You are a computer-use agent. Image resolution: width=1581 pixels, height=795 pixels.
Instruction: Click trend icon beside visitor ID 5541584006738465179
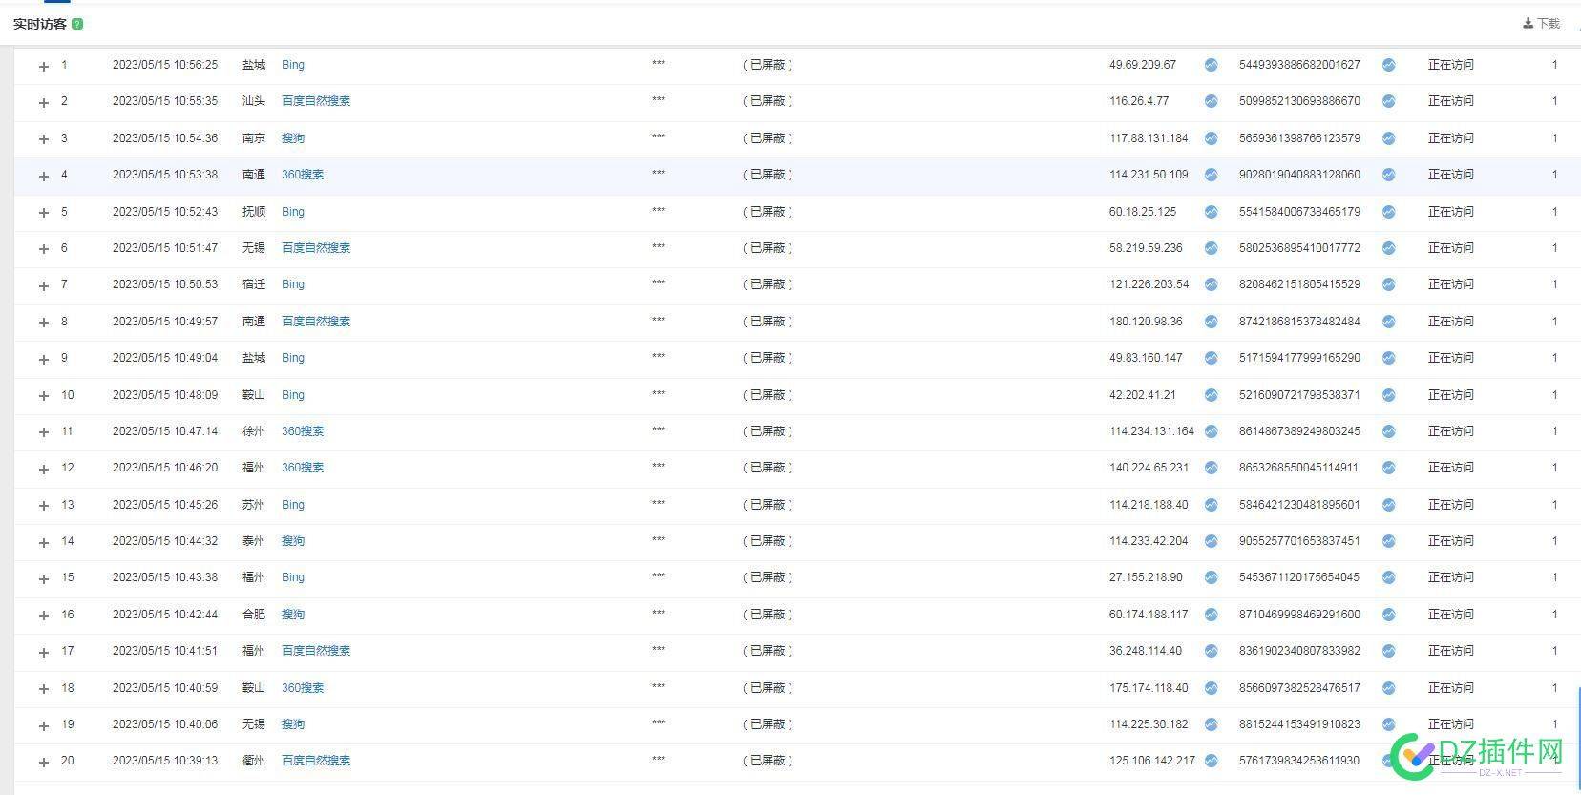(x=1389, y=212)
